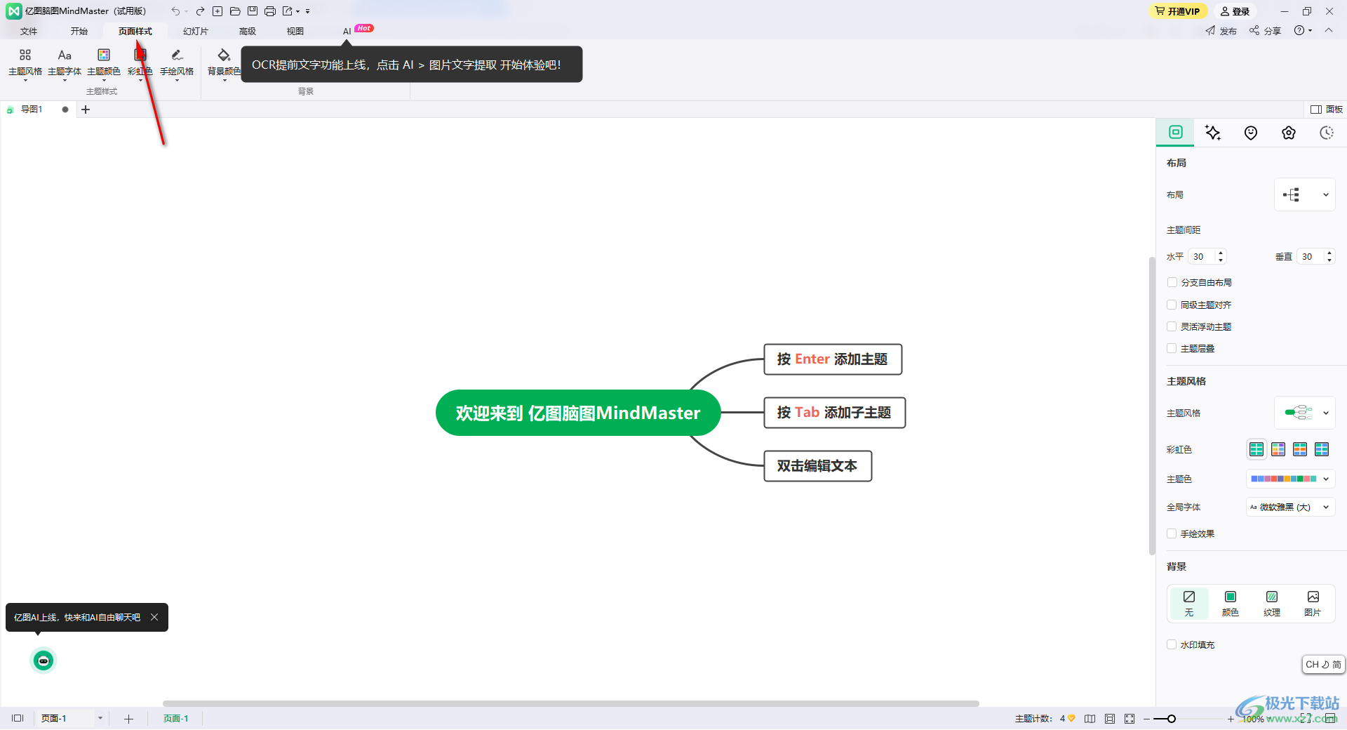Switch to the 开始 ribbon tab
1347x730 pixels.
coord(79,31)
